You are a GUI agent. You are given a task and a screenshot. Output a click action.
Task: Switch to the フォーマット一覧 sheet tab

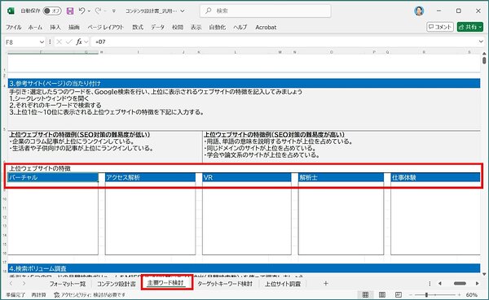pyautogui.click(x=68, y=284)
